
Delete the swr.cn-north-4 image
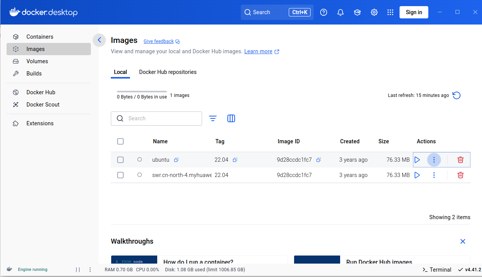(x=461, y=175)
